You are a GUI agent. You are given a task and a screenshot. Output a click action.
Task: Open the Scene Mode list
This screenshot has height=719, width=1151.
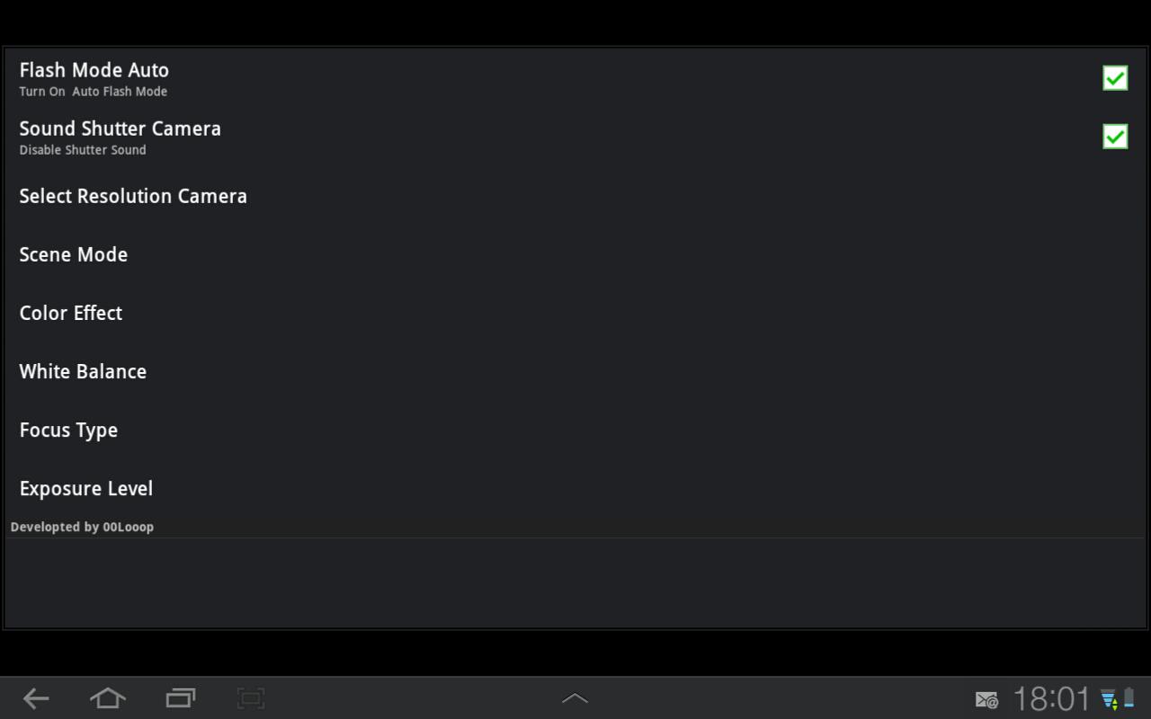pos(575,254)
